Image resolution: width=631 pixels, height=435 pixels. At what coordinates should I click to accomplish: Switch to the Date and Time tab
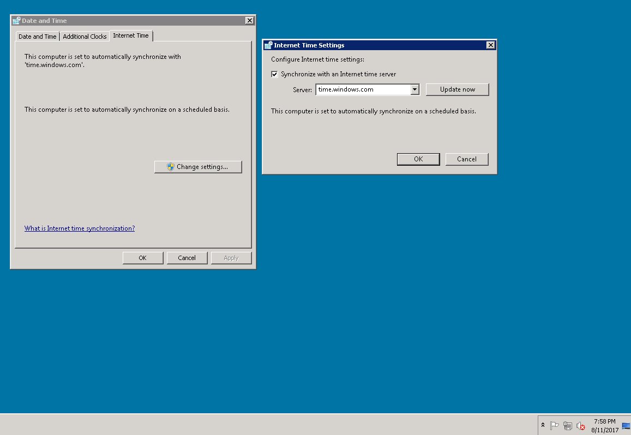coord(38,36)
